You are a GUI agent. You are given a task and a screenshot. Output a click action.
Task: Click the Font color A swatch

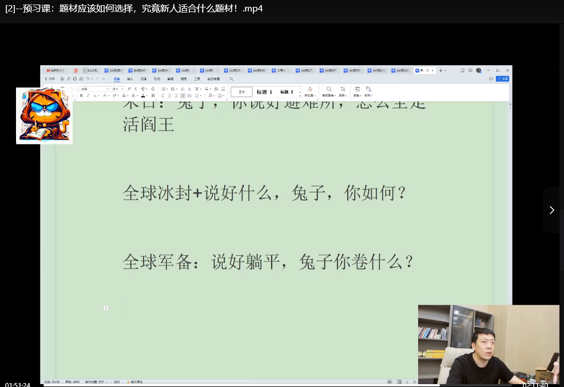click(x=143, y=96)
